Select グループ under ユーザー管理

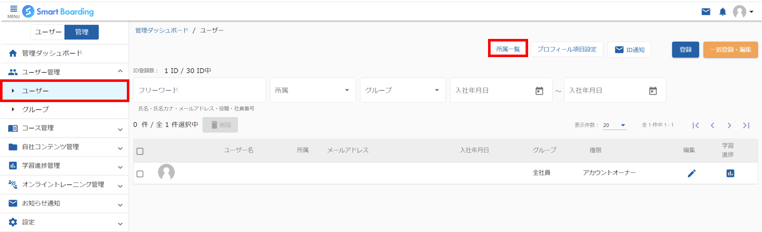point(64,109)
